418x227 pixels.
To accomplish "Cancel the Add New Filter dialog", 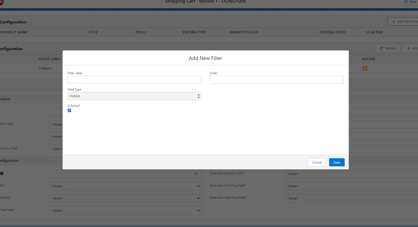I will (x=317, y=163).
